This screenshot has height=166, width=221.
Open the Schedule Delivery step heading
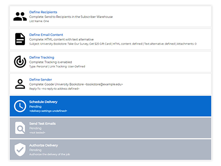[x=43, y=102]
